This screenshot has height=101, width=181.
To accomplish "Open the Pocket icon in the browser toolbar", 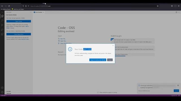I will (x=172, y=6).
